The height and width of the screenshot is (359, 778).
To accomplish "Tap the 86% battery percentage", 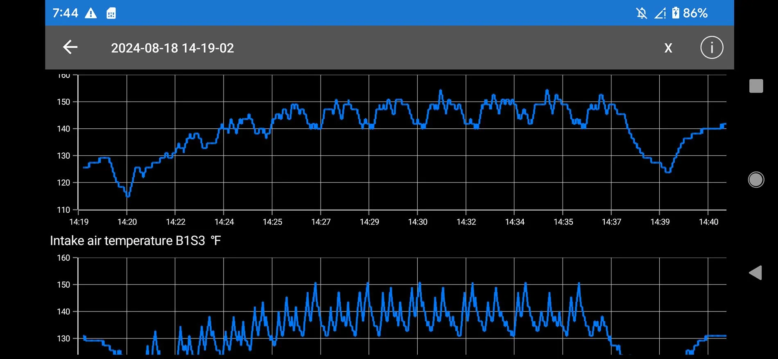I will coord(695,13).
